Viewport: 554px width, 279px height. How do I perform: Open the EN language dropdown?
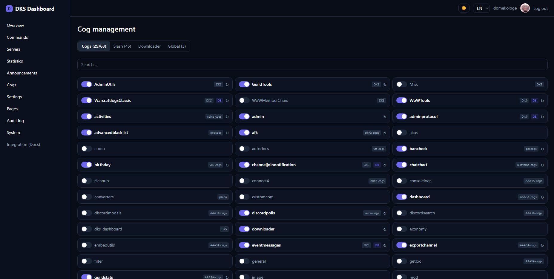[x=481, y=8]
